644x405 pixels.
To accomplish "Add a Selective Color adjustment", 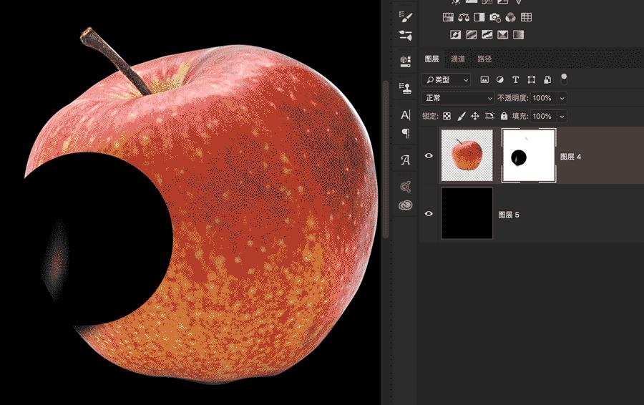I will [x=503, y=34].
